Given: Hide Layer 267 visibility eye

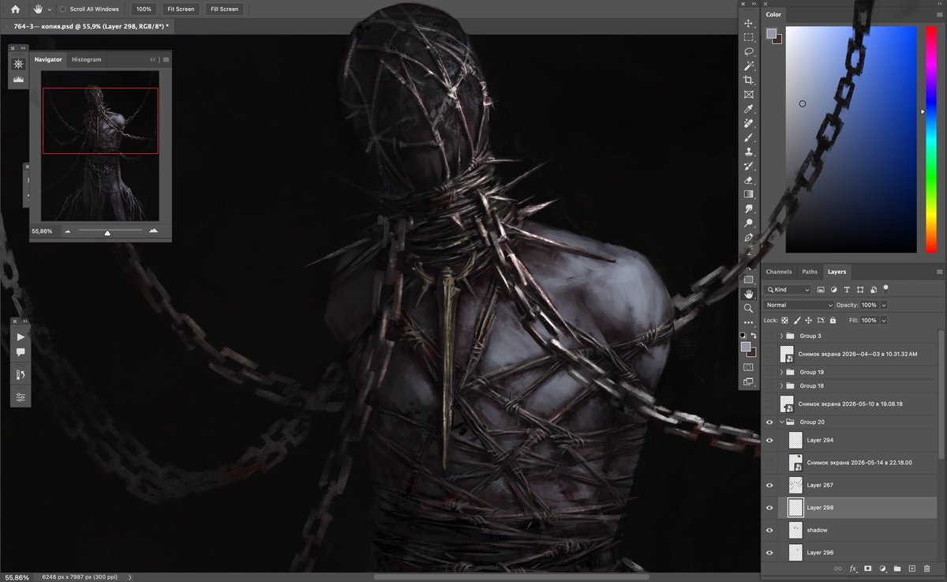Looking at the screenshot, I should 769,485.
